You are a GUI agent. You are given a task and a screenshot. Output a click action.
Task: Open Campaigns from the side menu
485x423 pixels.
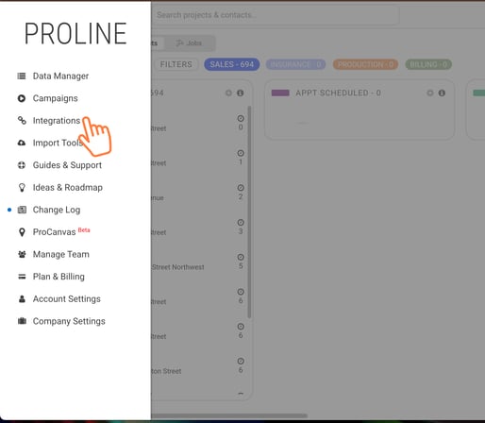pyautogui.click(x=56, y=98)
